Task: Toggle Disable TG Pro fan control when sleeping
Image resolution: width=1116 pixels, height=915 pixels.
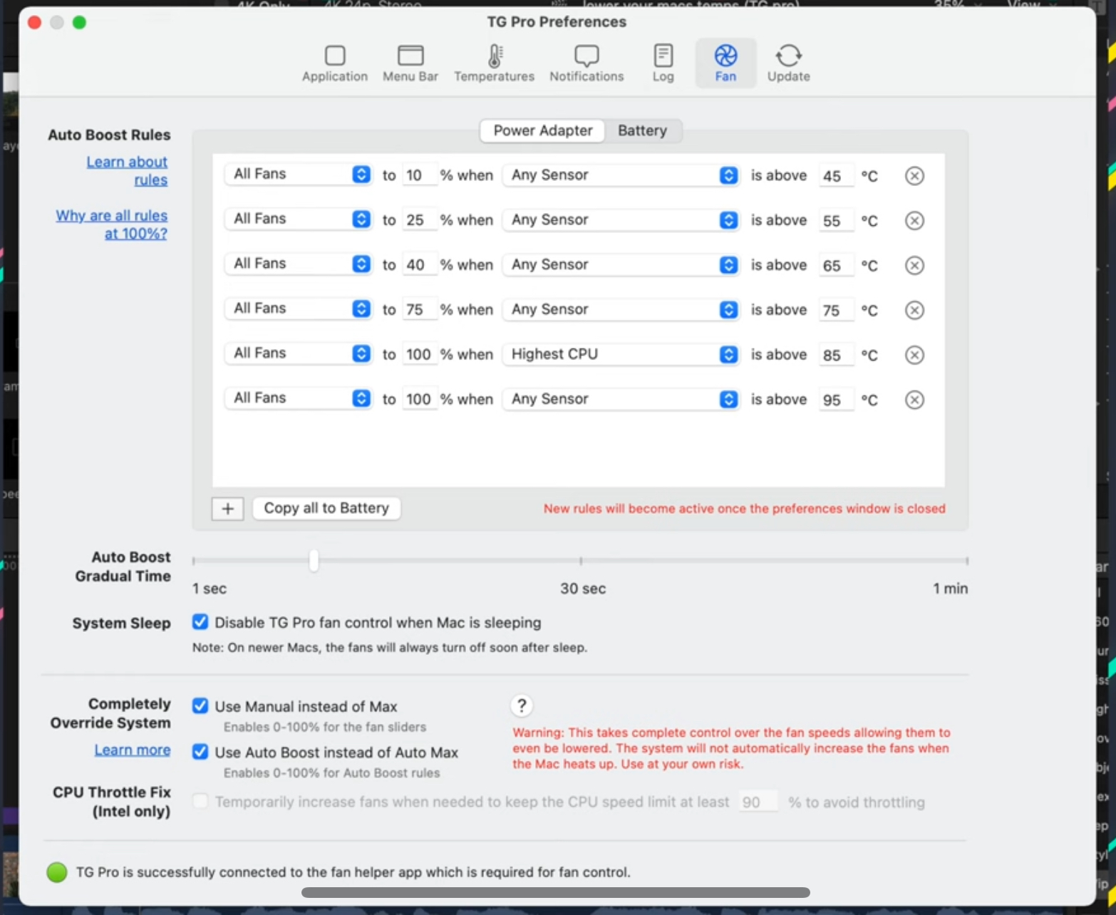Action: (x=200, y=622)
